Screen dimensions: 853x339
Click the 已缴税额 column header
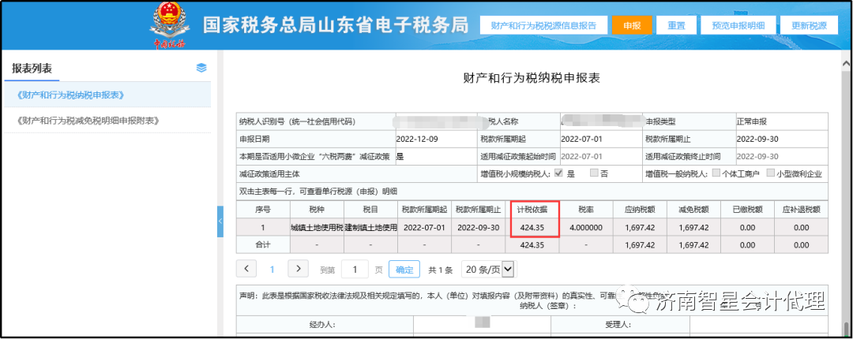[747, 209]
